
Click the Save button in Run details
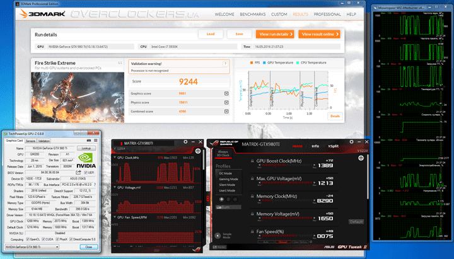coord(239,34)
